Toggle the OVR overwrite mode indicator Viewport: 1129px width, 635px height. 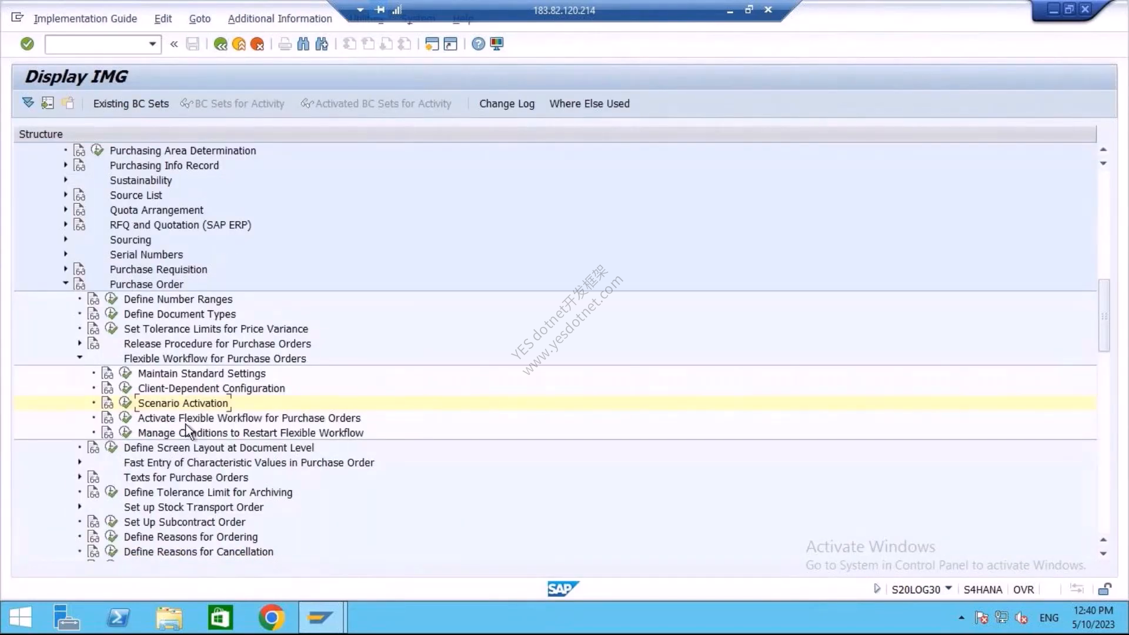pos(1023,589)
